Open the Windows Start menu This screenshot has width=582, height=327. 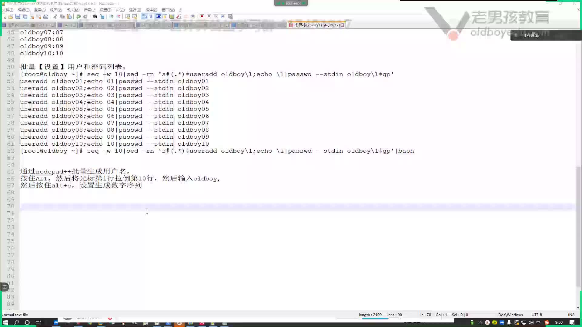5,322
